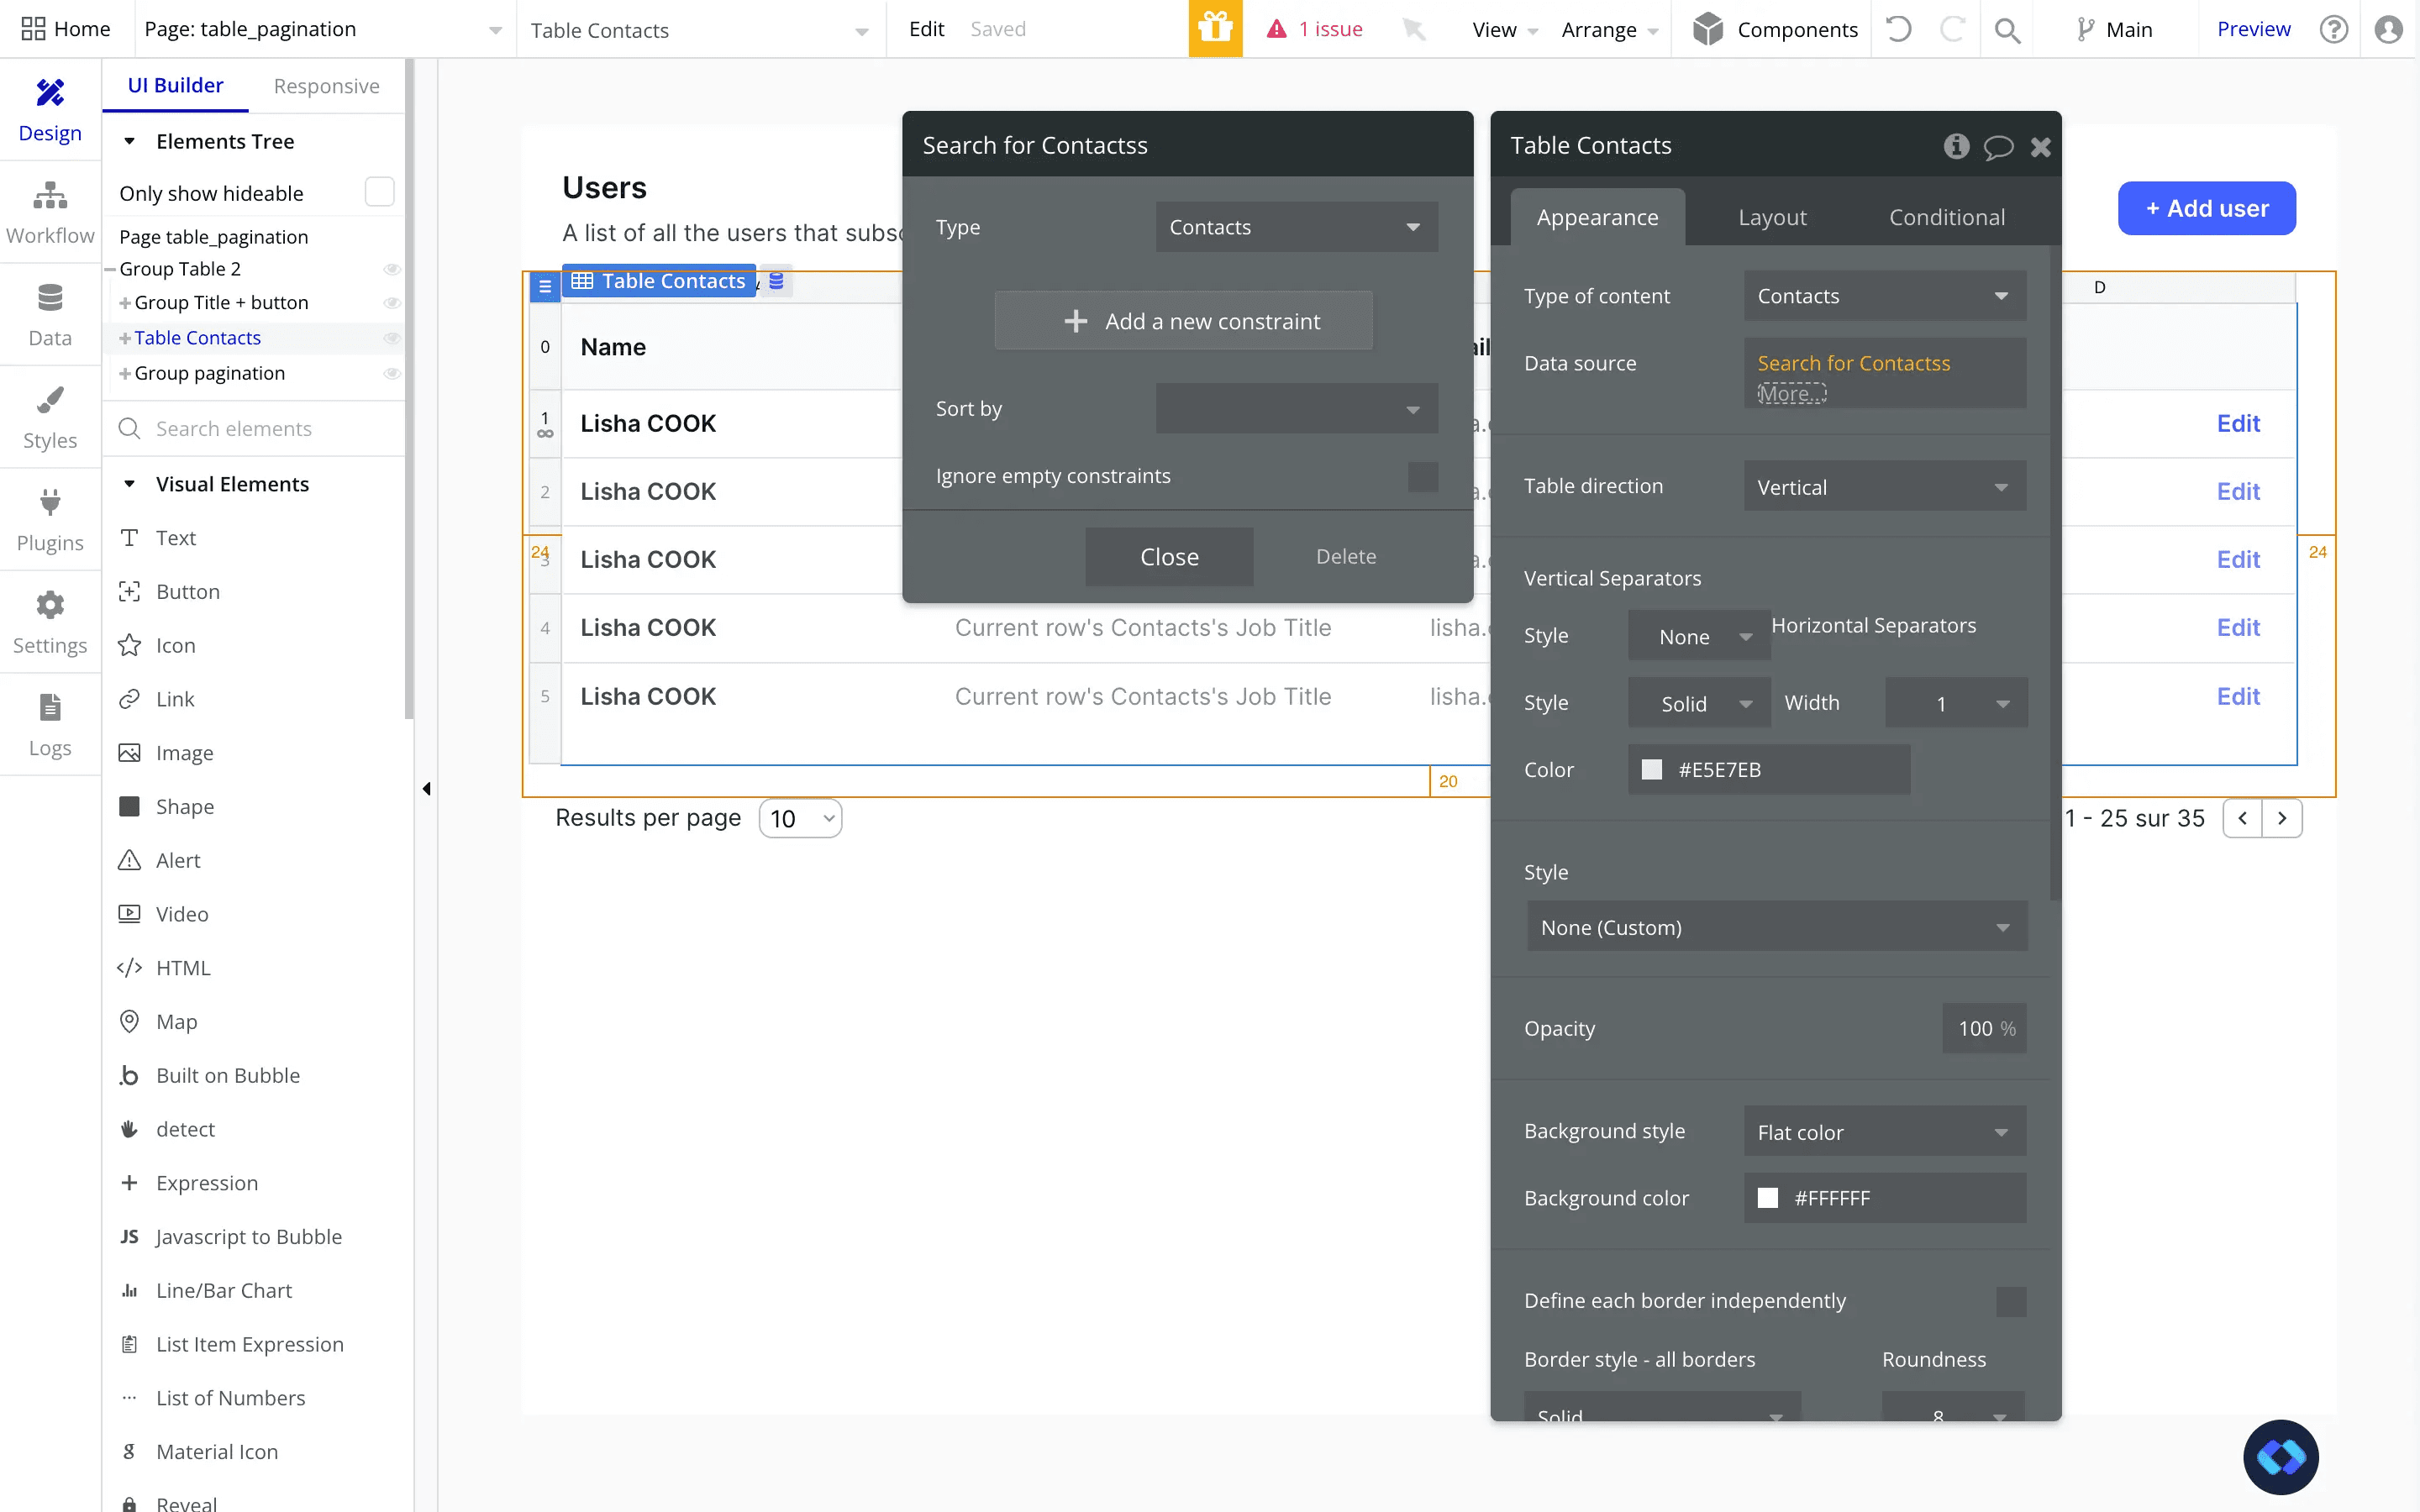Open the help question mark icon
Image resolution: width=2420 pixels, height=1512 pixels.
click(x=2334, y=29)
